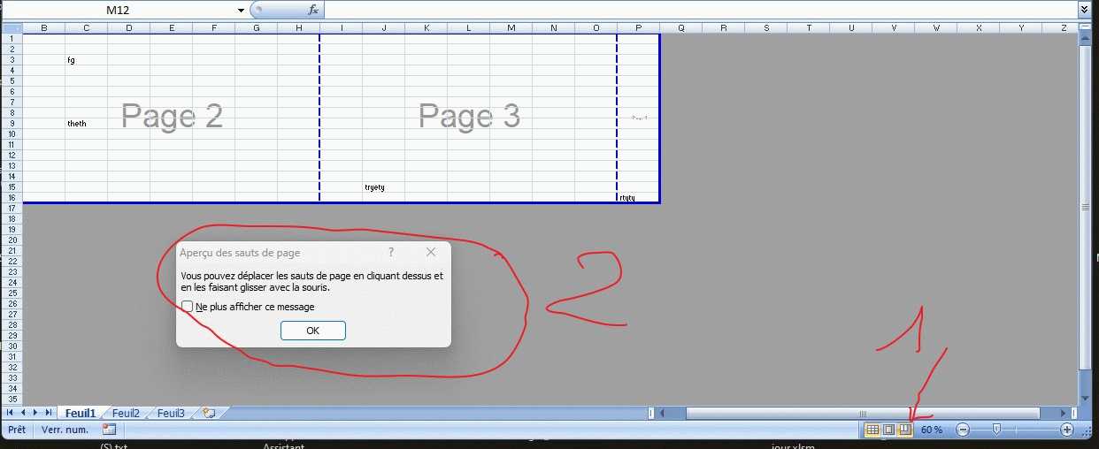Click the 'Verr. num.' status indicator
The width and height of the screenshot is (1099, 449).
tap(65, 430)
